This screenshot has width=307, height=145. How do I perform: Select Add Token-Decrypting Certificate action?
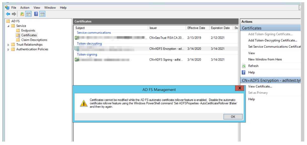273,40
